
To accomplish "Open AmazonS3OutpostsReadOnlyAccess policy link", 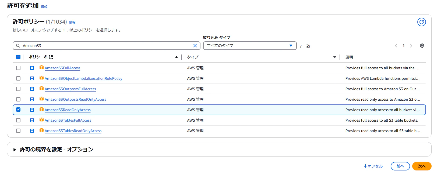I will point(75,100).
